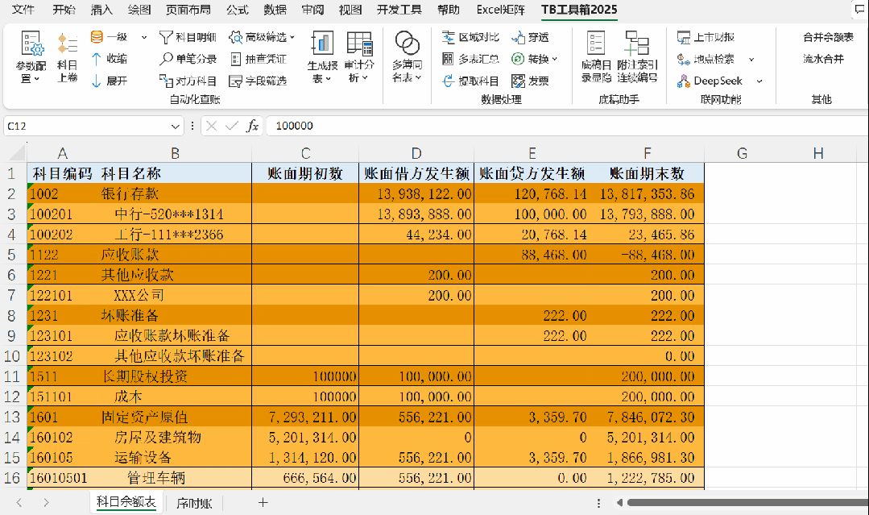Click 穿透 drill-through tool
Viewport: 869px width, 515px height.
tap(530, 37)
